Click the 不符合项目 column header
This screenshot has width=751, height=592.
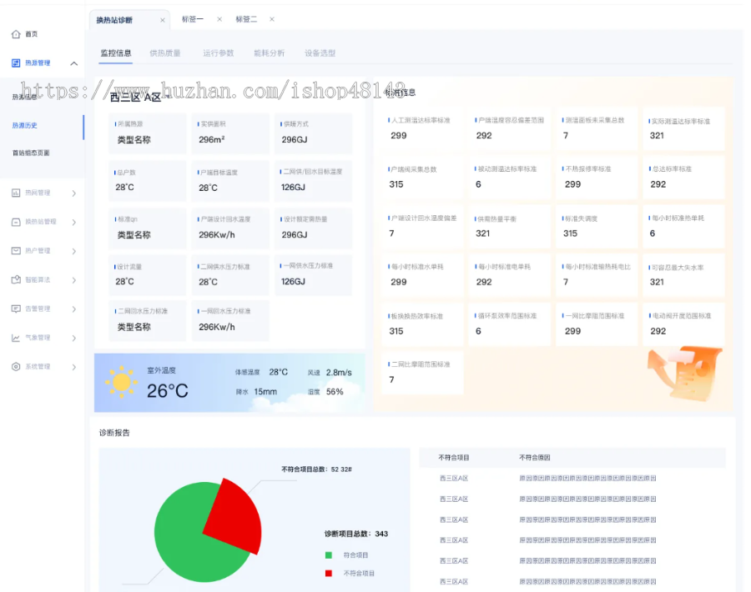click(454, 458)
